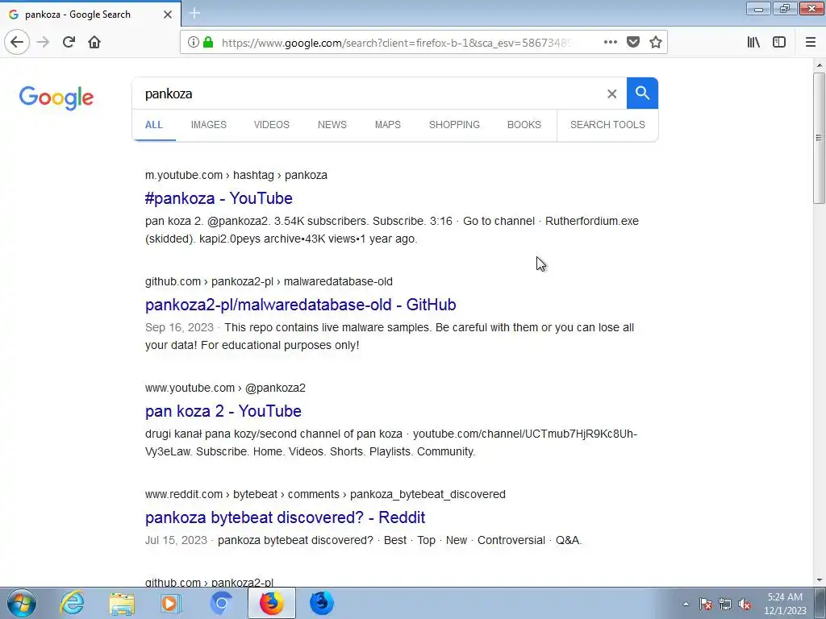The width and height of the screenshot is (826, 619).
Task: Open Windows Media Player taskbar icon
Action: (171, 603)
